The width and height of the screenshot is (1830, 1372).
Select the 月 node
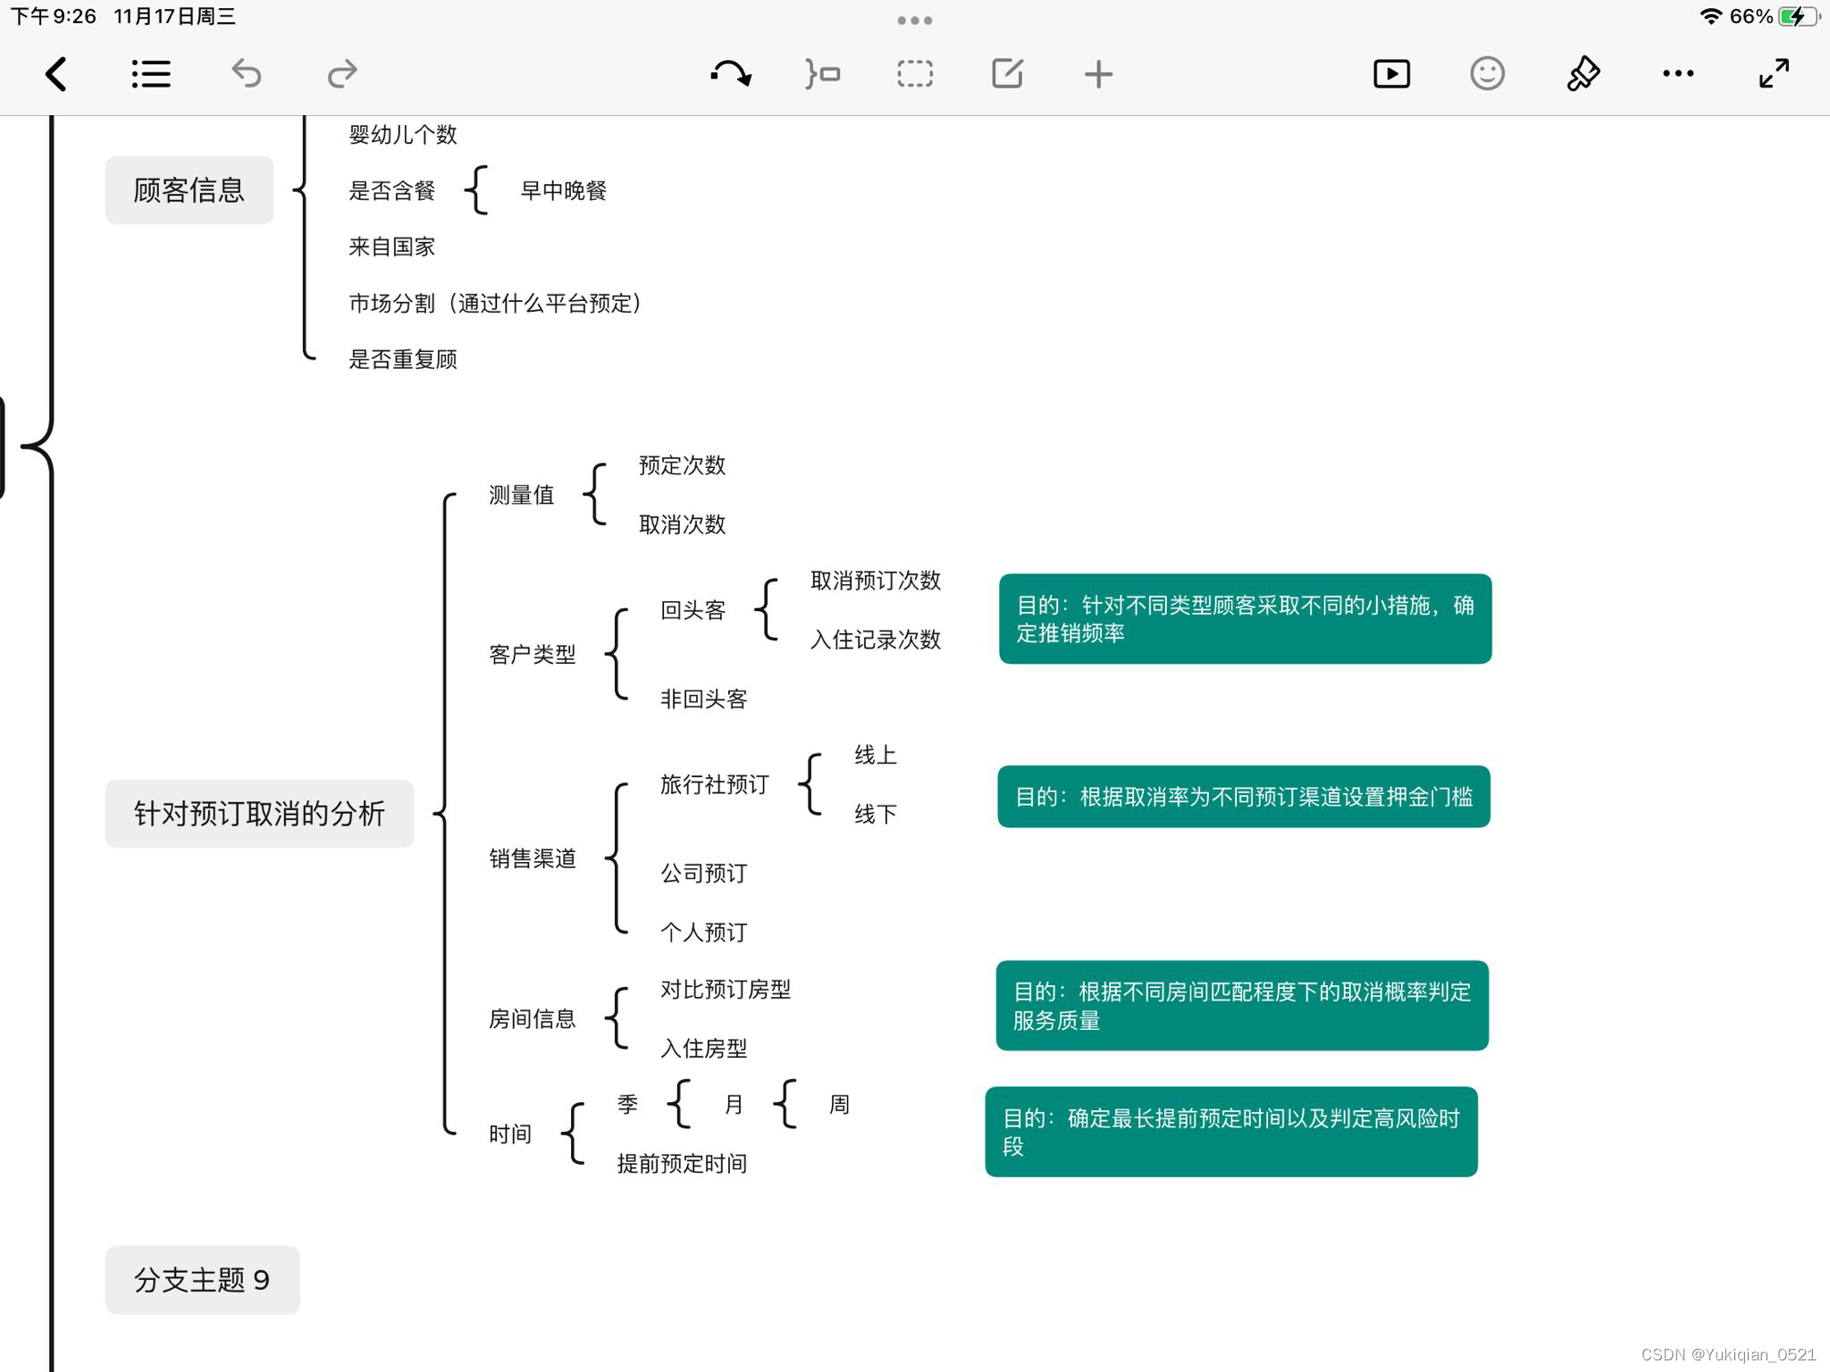click(734, 1104)
